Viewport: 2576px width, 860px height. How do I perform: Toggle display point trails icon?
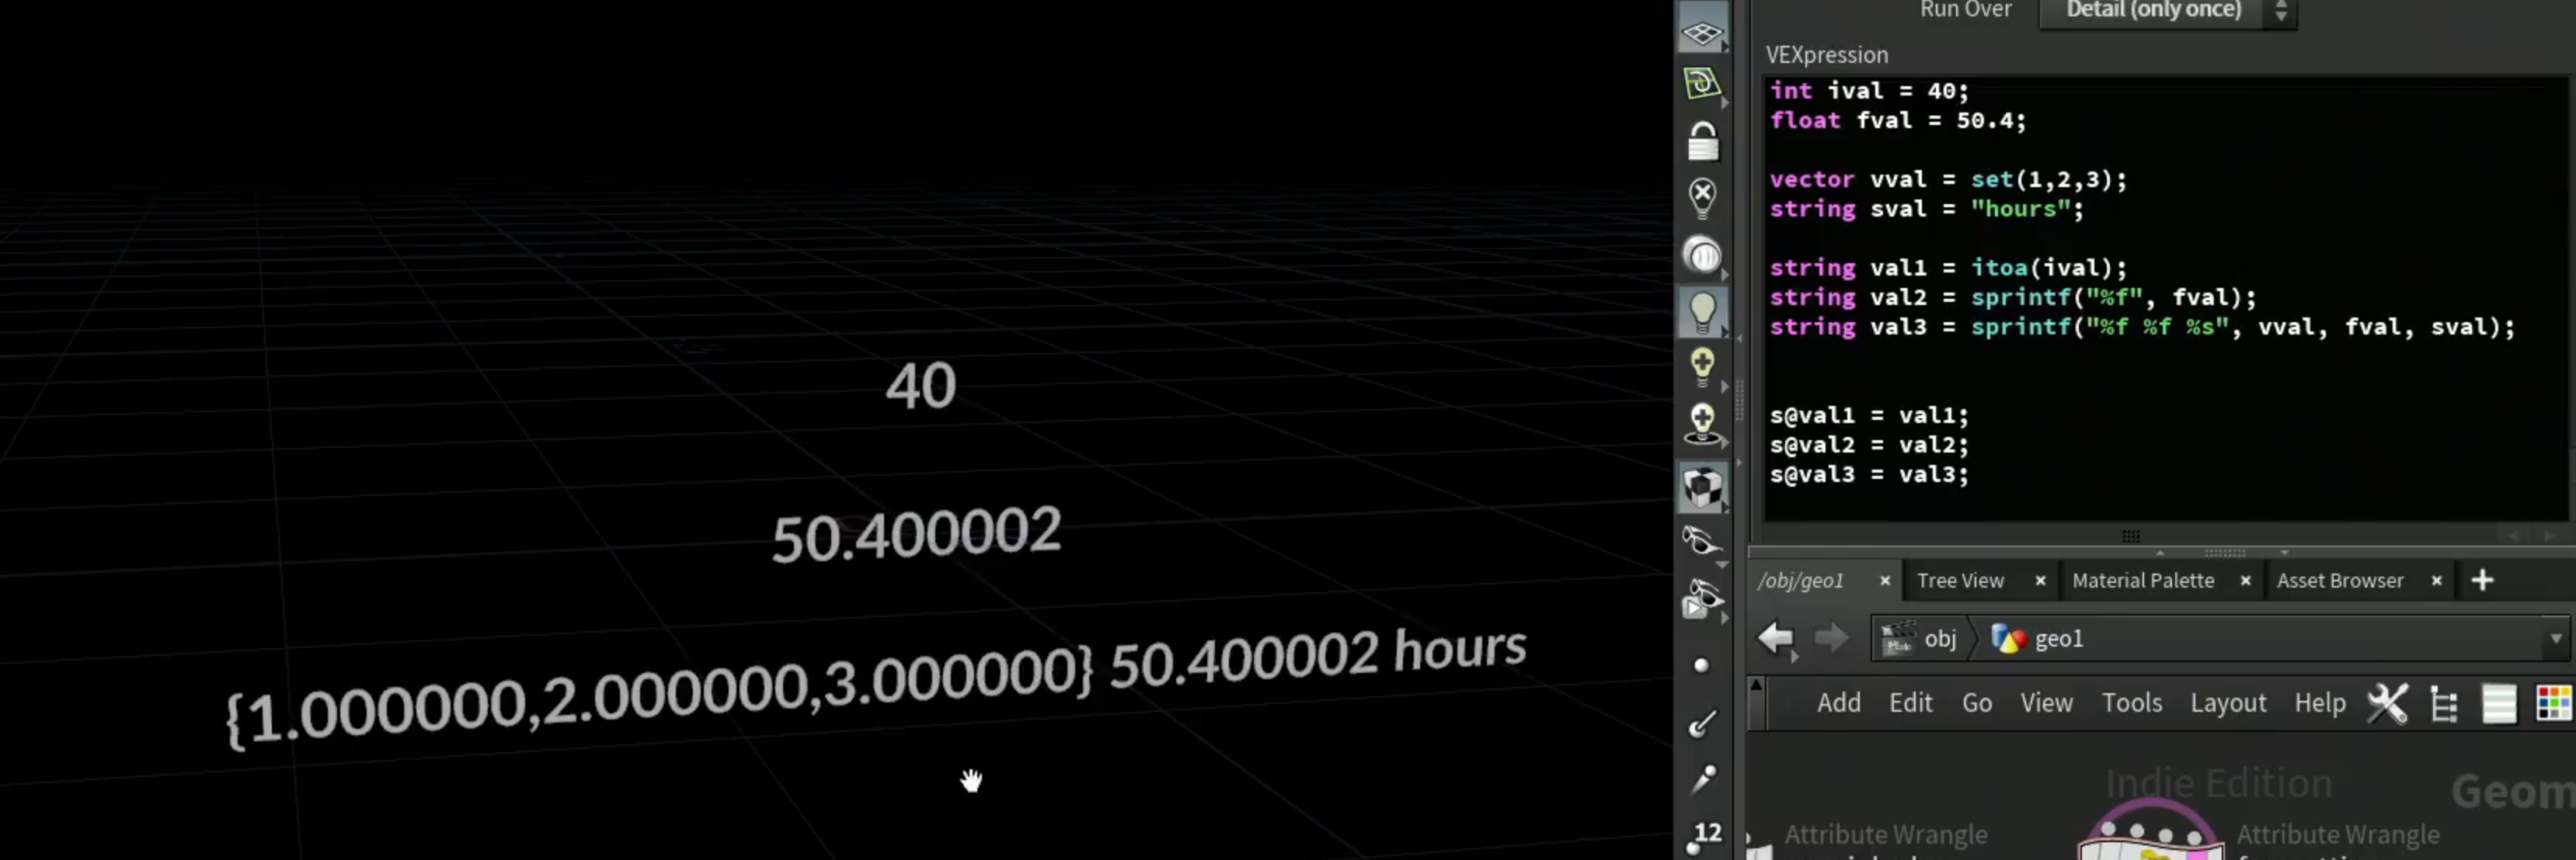point(1702,779)
